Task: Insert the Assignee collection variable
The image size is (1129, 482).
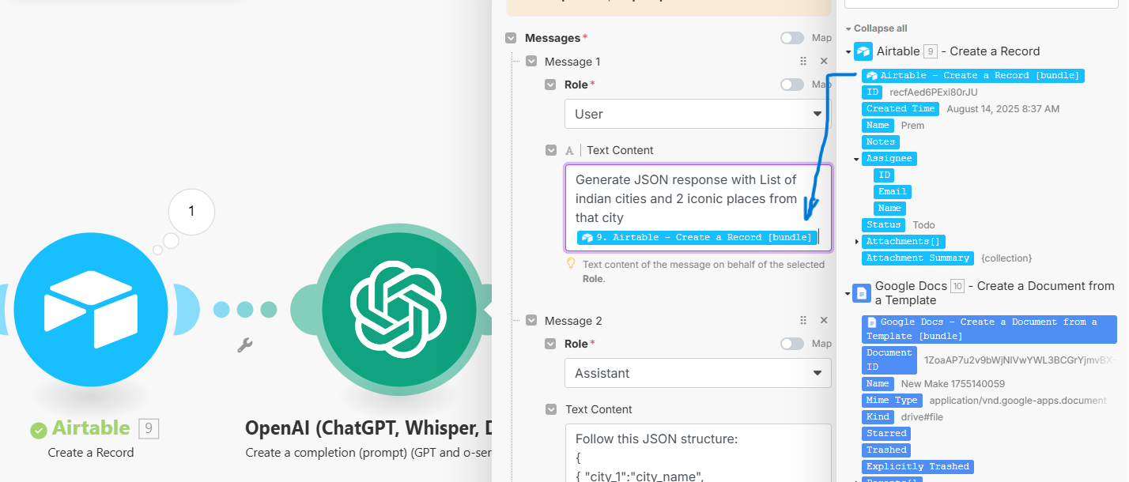Action: pyautogui.click(x=889, y=159)
